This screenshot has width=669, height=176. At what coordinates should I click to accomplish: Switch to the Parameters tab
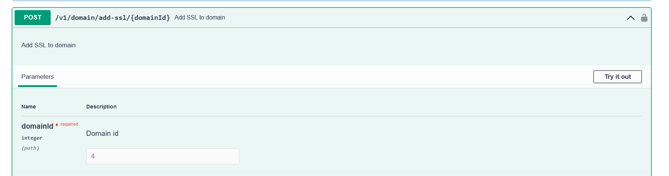click(38, 77)
